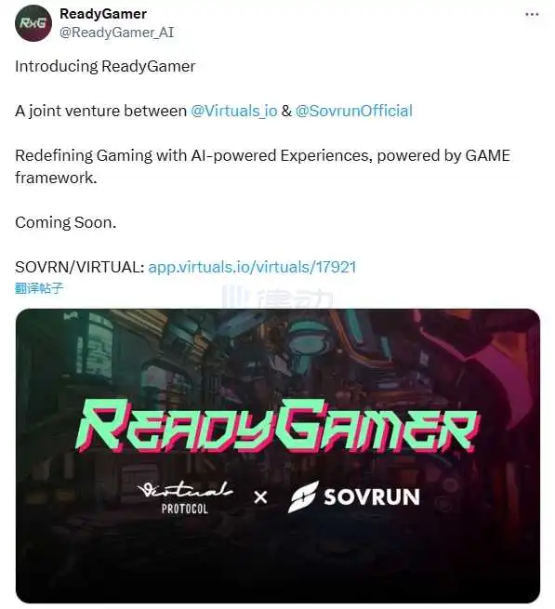Click the ReadyGamer neon logo in banner

point(278,428)
